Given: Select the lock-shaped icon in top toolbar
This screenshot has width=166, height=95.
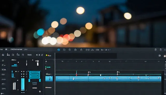Looking at the screenshot, I should (x=70, y=50).
